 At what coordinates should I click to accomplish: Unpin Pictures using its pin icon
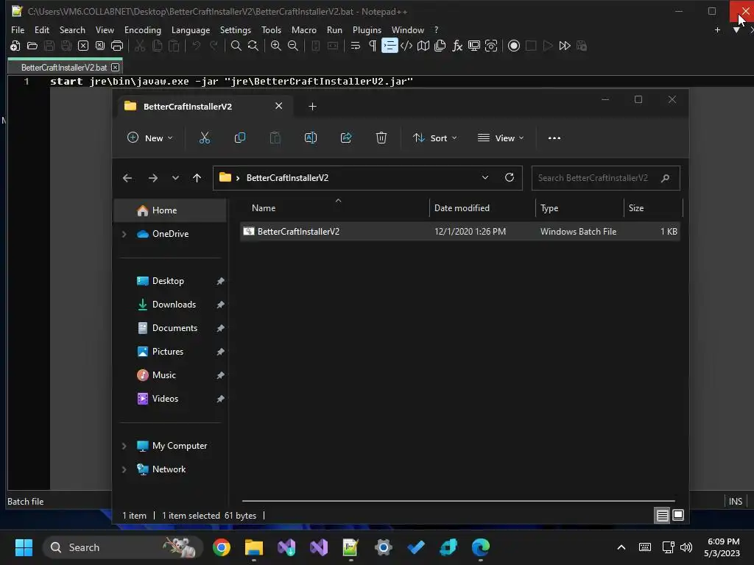coord(220,352)
